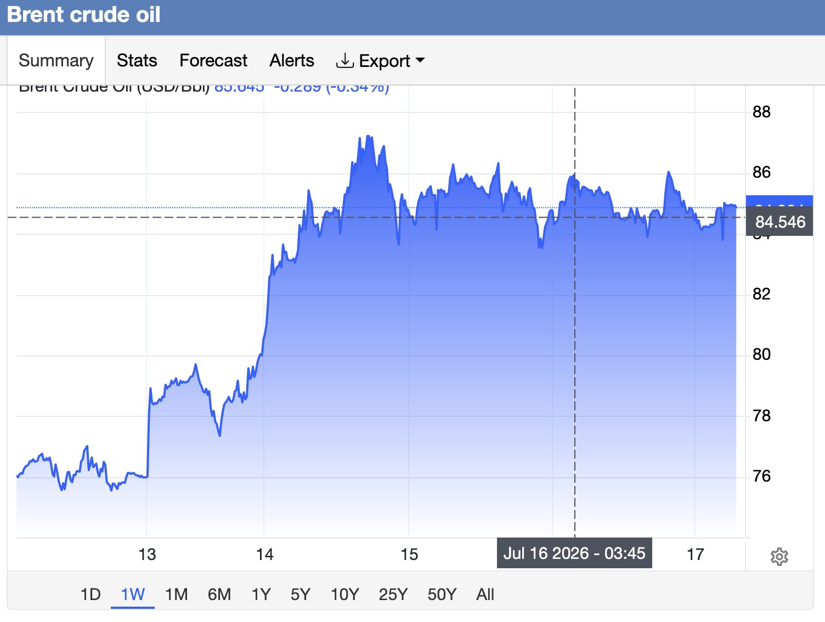Go to the Alerts tab

pos(292,60)
